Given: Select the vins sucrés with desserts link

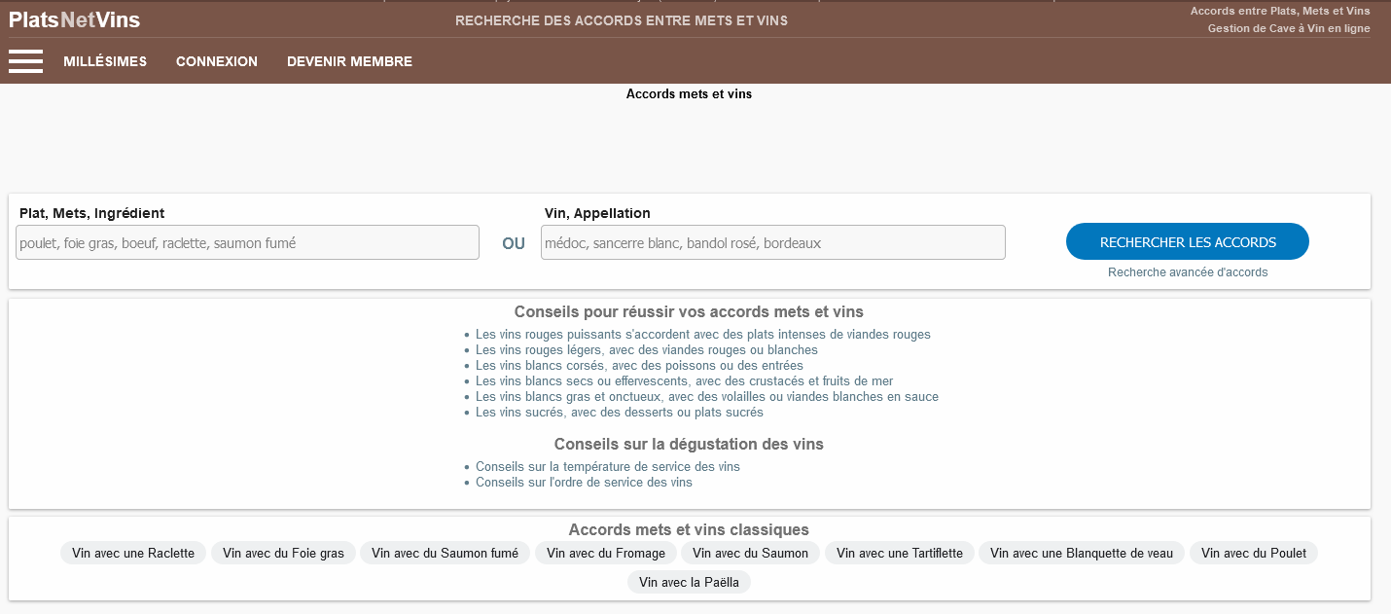Looking at the screenshot, I should click(x=619, y=413).
